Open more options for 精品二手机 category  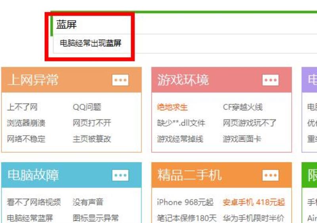(x=271, y=175)
